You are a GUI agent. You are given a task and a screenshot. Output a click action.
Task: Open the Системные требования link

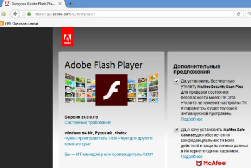click(88, 123)
